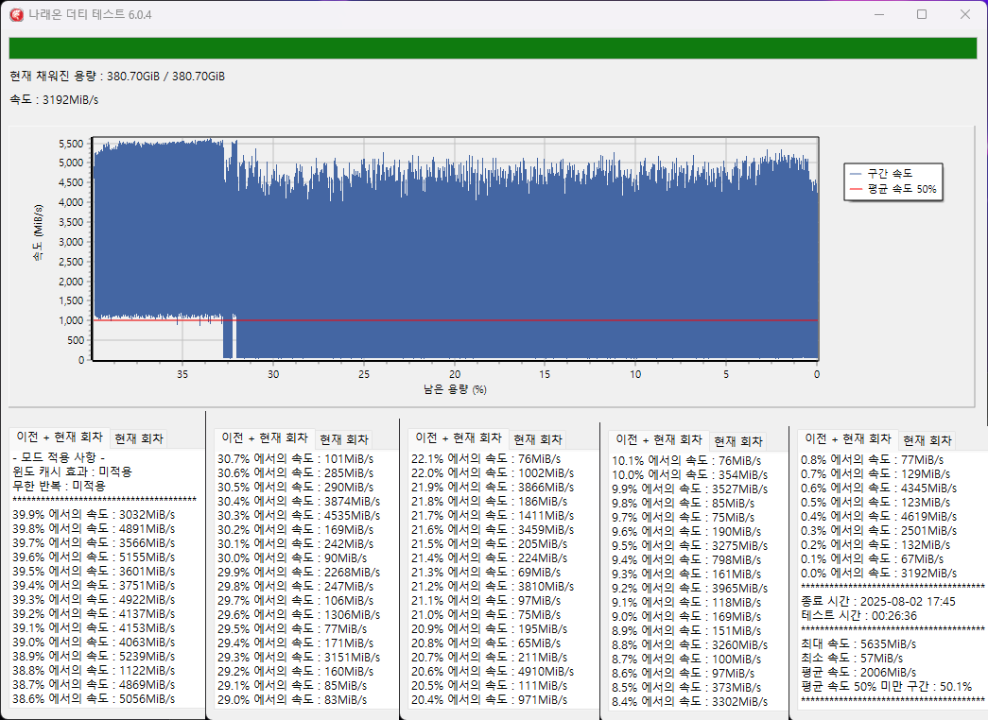Click the 테스트 시간 : 00:26:36 line
The height and width of the screenshot is (720, 988).
pyautogui.click(x=858, y=615)
